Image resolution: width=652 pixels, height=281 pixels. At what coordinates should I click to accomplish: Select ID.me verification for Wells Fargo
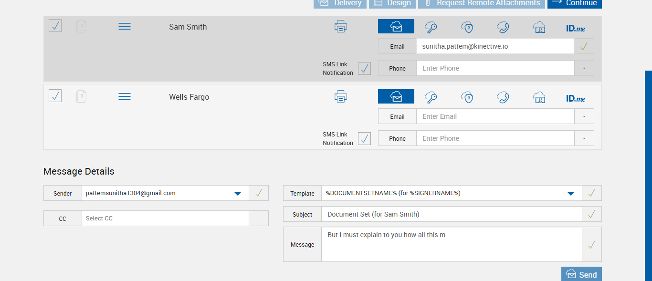576,98
